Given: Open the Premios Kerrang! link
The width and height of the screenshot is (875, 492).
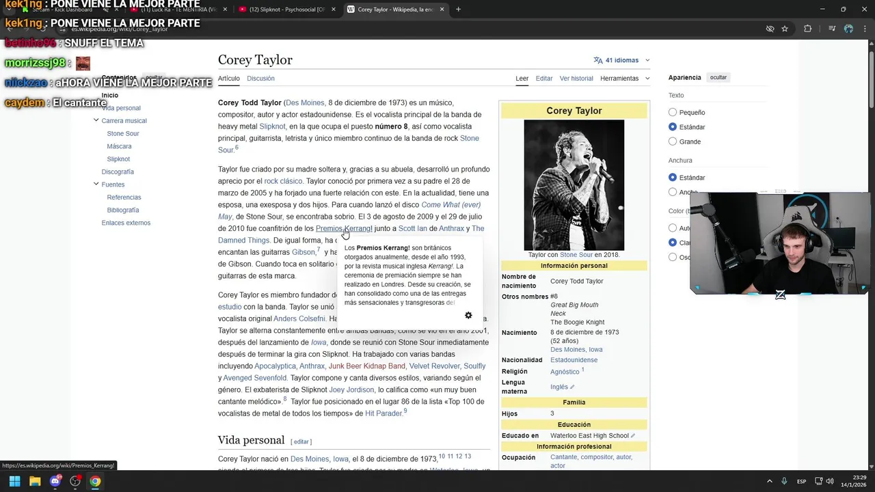Looking at the screenshot, I should (344, 228).
